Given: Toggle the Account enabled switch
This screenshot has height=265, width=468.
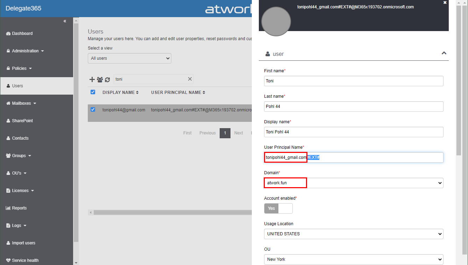Looking at the screenshot, I should point(278,208).
